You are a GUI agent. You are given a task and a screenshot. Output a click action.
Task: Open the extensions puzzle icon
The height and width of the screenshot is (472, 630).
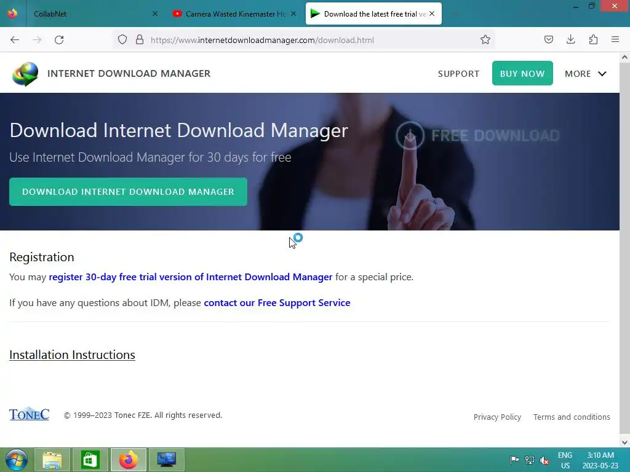click(593, 39)
